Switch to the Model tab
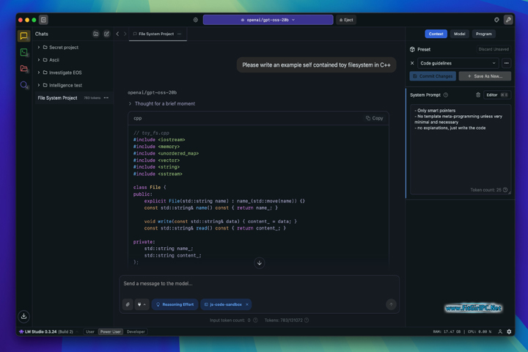 click(x=459, y=34)
